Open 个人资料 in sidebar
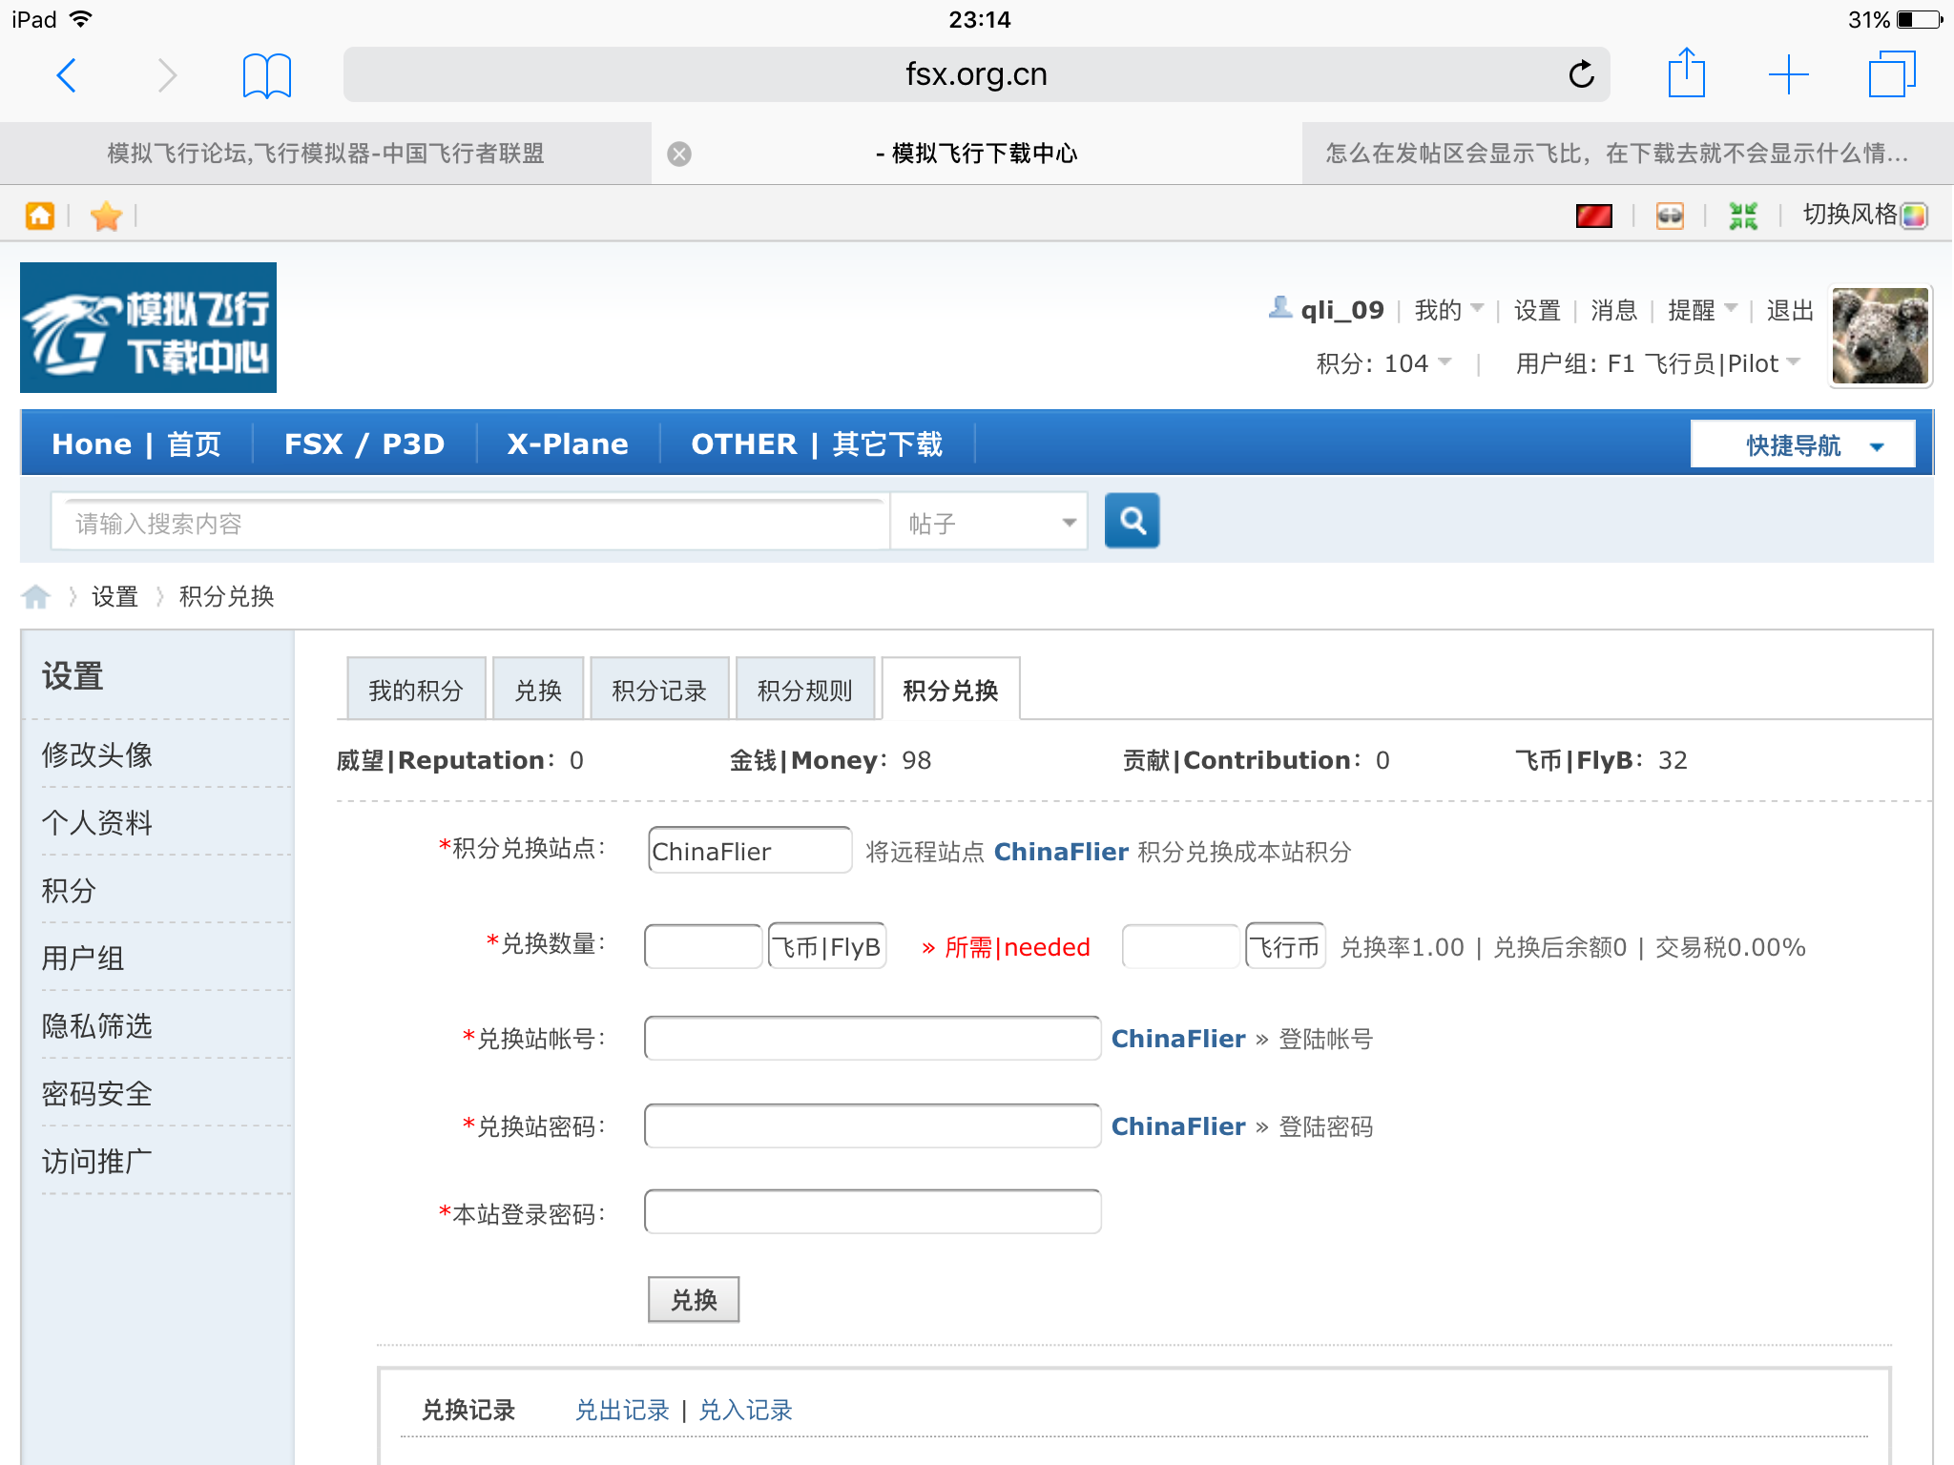The width and height of the screenshot is (1954, 1465). pos(96,822)
